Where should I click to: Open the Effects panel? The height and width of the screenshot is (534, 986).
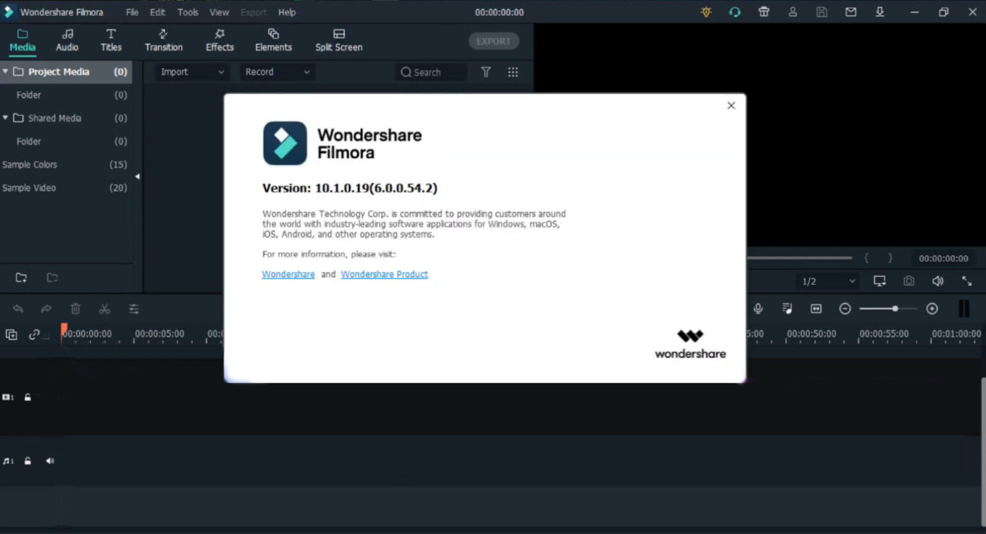[219, 40]
